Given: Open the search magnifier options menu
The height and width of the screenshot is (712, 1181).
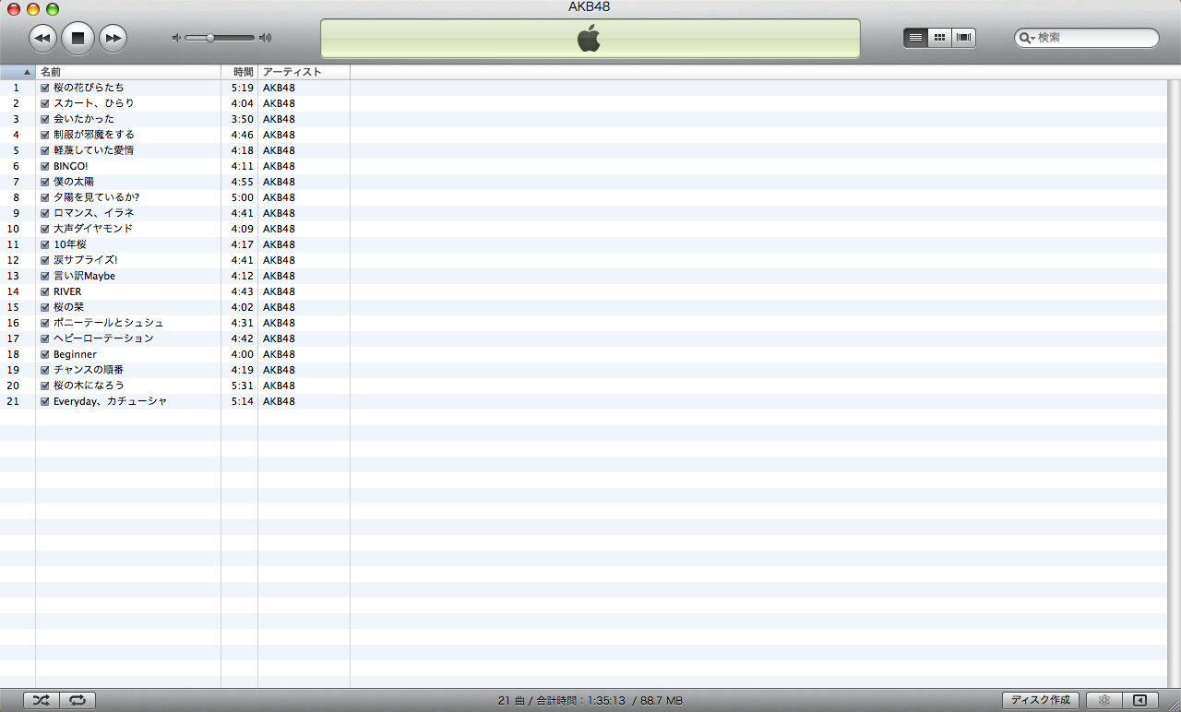Looking at the screenshot, I should click(x=1027, y=38).
